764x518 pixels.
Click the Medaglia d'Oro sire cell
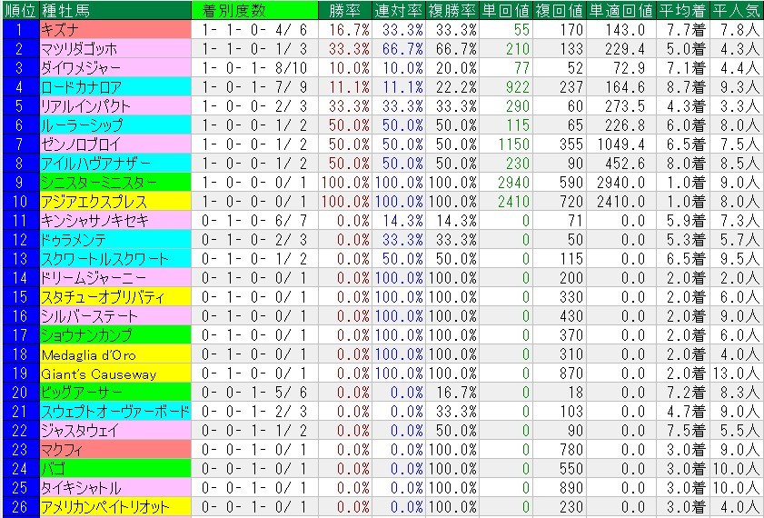[x=115, y=354]
